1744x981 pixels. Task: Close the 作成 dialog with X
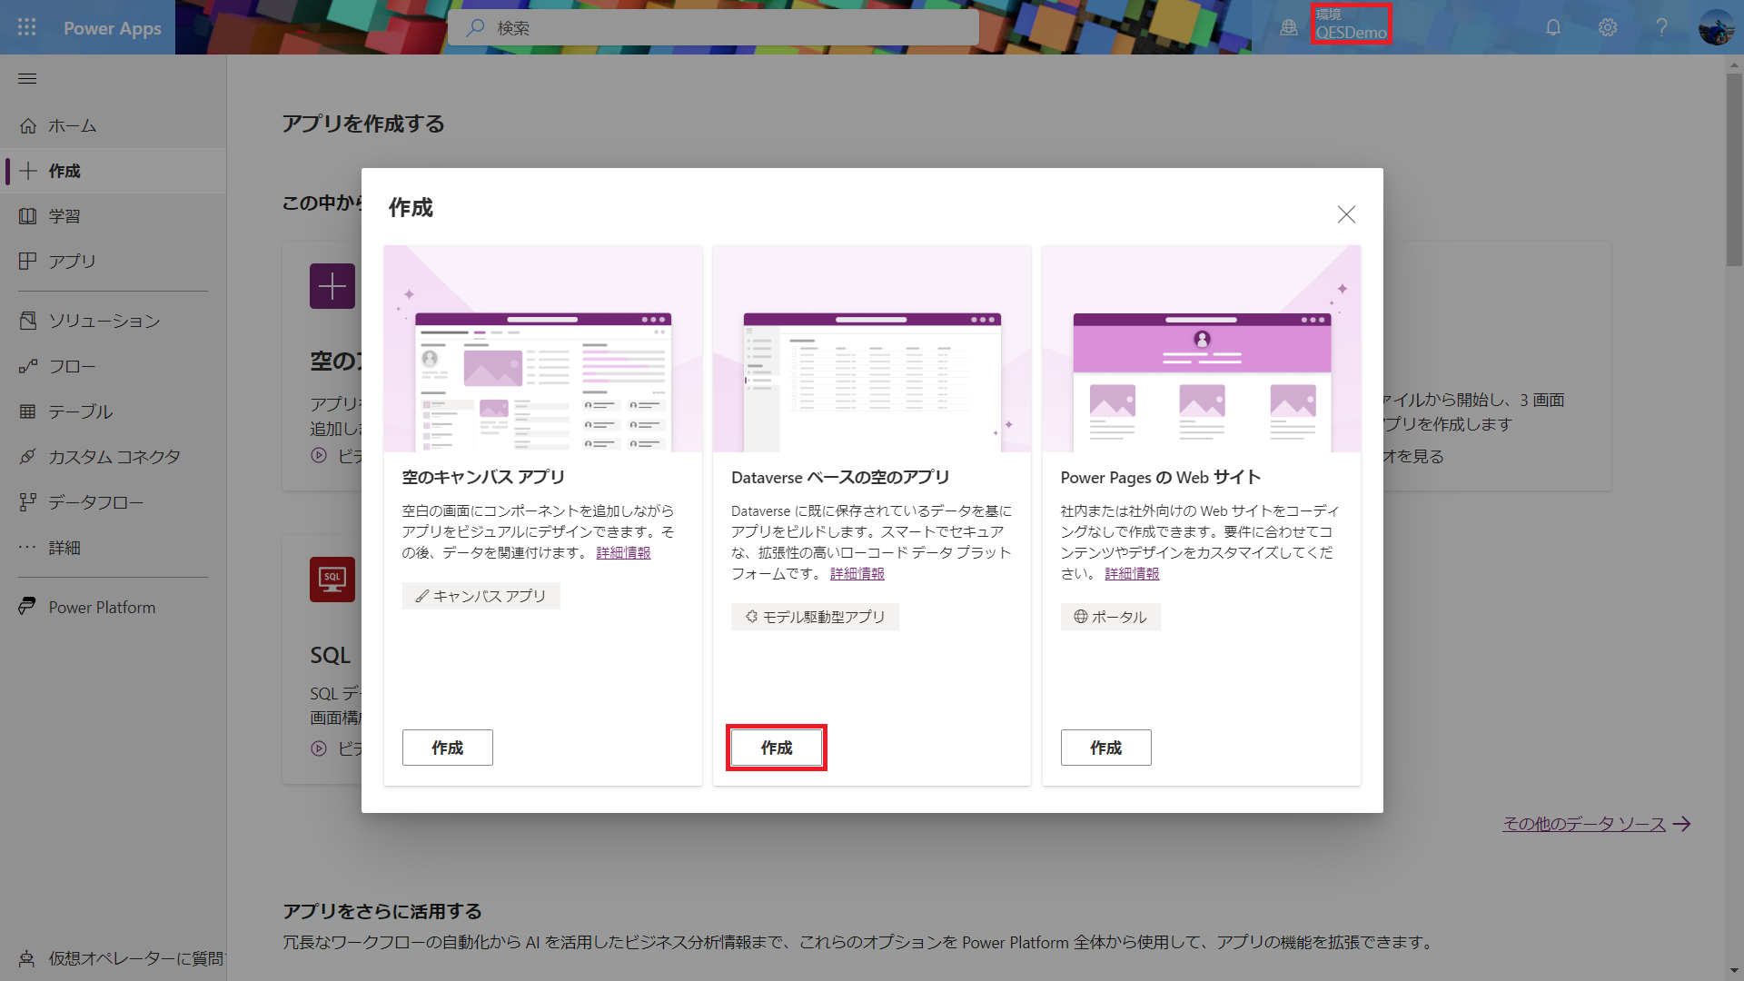(1346, 214)
